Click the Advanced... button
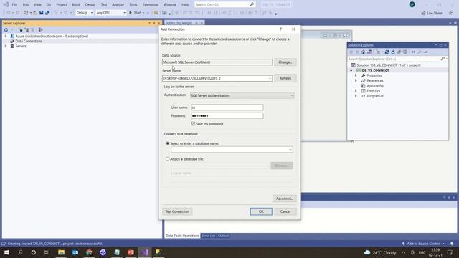The image size is (459, 258). click(284, 199)
